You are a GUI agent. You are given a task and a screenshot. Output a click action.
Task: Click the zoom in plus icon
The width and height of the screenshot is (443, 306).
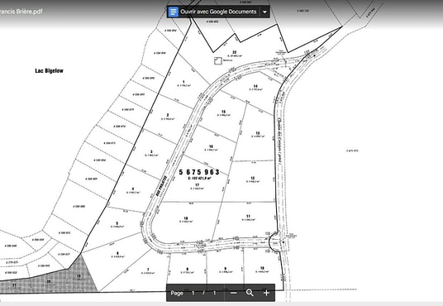[266, 293]
